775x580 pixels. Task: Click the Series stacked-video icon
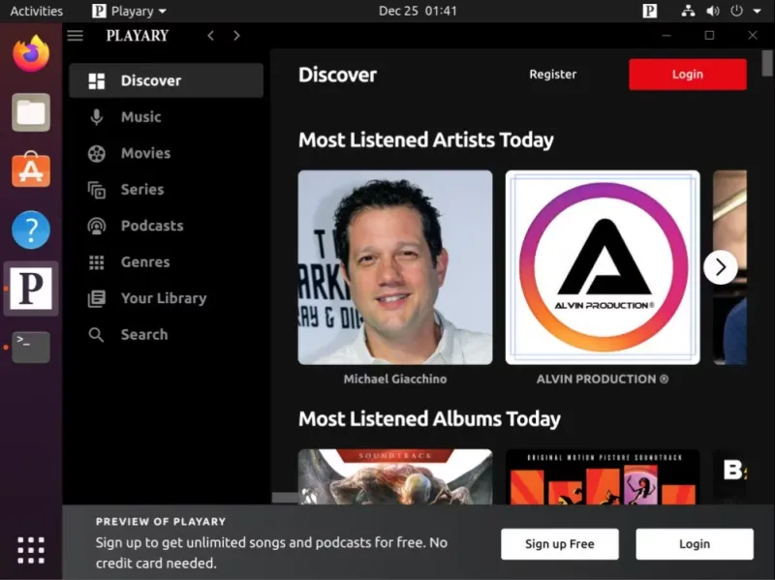(96, 190)
